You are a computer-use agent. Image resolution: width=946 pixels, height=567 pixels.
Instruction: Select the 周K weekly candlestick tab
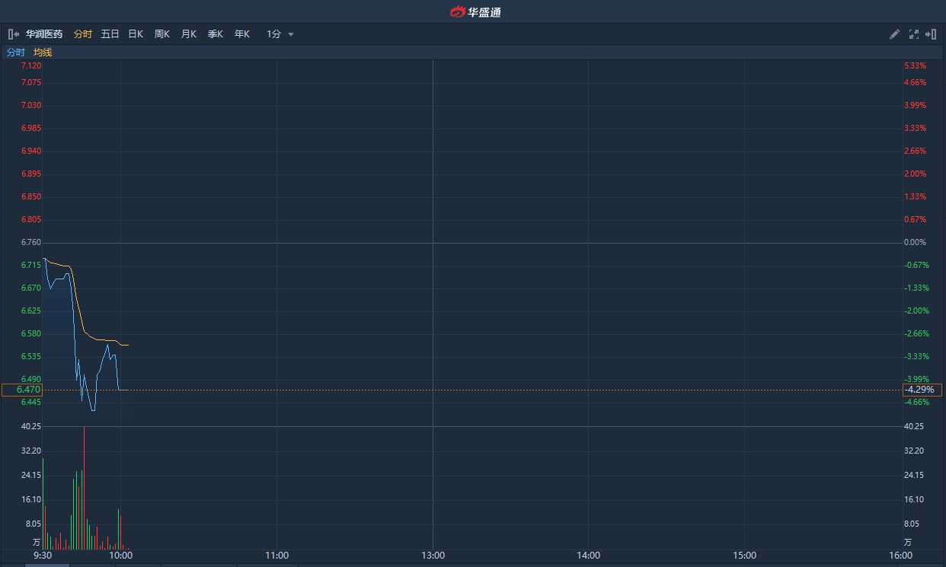coord(162,34)
